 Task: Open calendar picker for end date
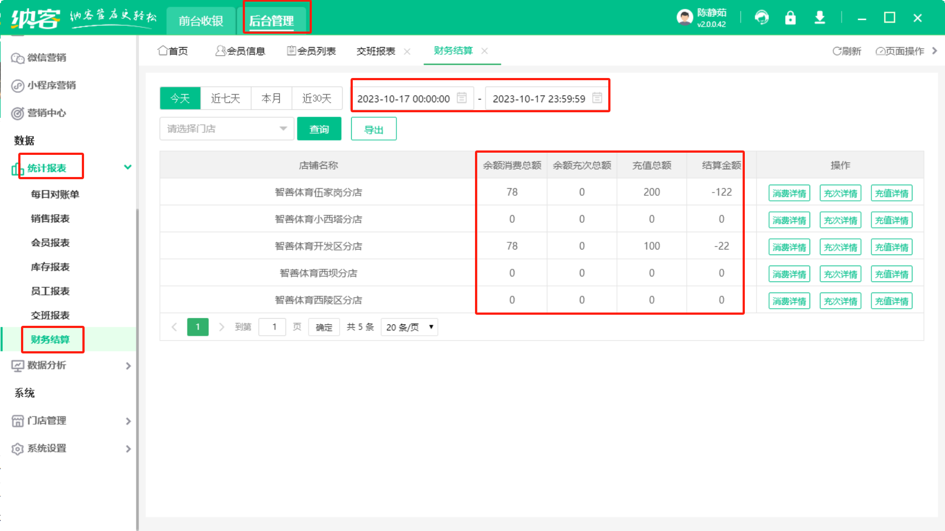click(x=597, y=98)
